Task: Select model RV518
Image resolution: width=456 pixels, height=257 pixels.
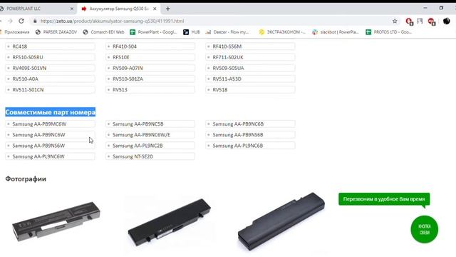Action: pos(250,89)
